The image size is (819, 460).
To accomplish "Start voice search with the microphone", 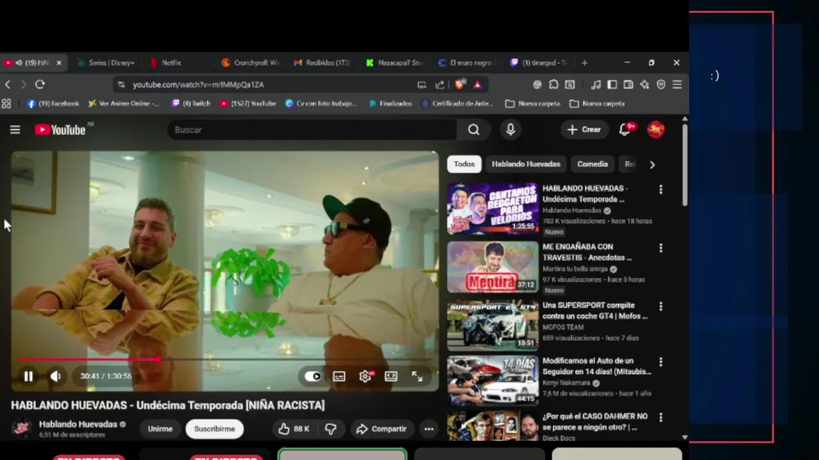I will coord(510,130).
